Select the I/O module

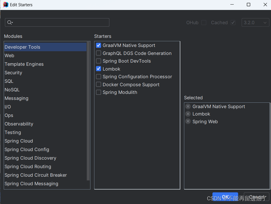pos(45,107)
